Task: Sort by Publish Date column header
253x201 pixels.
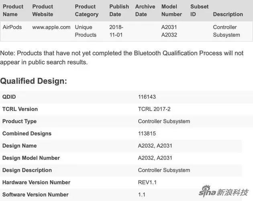Action: pos(119,10)
